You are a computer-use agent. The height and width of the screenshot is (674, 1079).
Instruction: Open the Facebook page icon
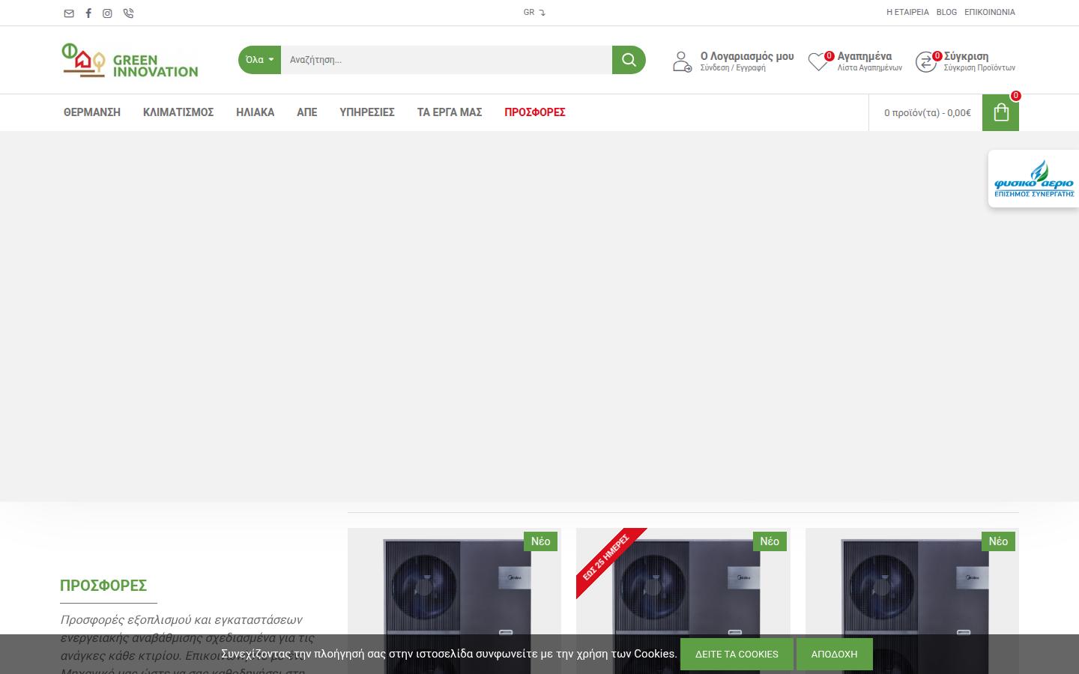[88, 13]
